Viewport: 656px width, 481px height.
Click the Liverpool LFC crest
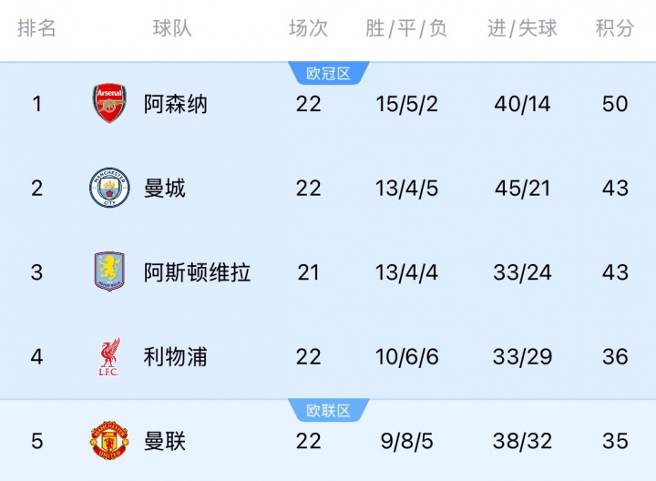tap(110, 356)
